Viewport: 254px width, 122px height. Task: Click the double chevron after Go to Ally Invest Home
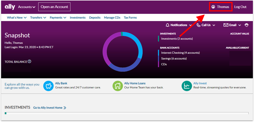(65, 108)
